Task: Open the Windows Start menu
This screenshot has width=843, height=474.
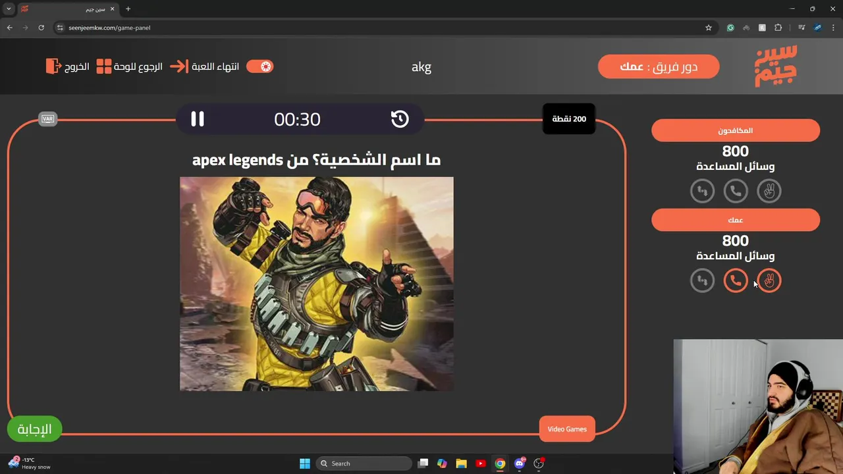Action: (x=304, y=463)
